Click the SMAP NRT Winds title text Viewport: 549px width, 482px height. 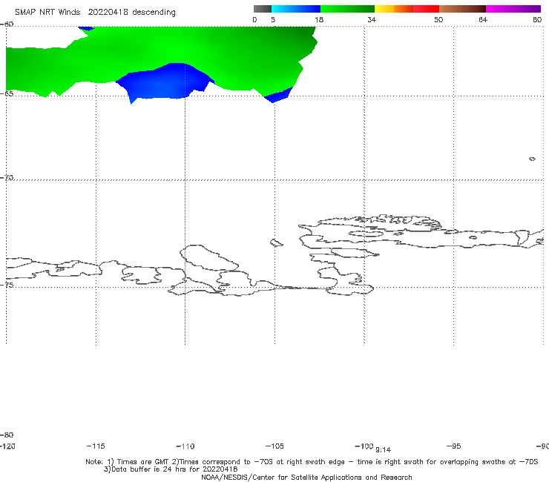[x=95, y=13]
